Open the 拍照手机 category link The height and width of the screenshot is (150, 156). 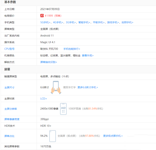(127, 22)
